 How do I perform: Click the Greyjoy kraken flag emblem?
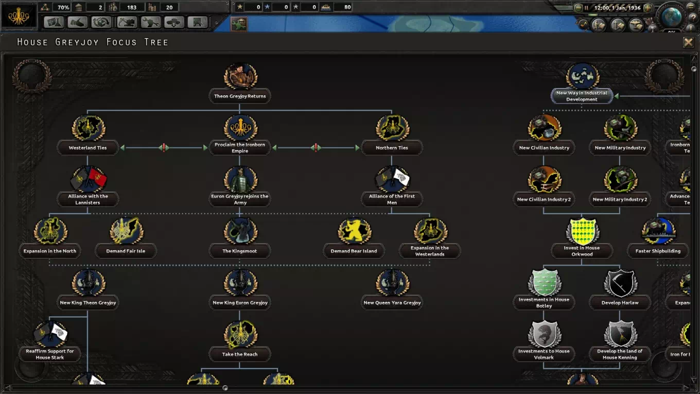point(19,15)
